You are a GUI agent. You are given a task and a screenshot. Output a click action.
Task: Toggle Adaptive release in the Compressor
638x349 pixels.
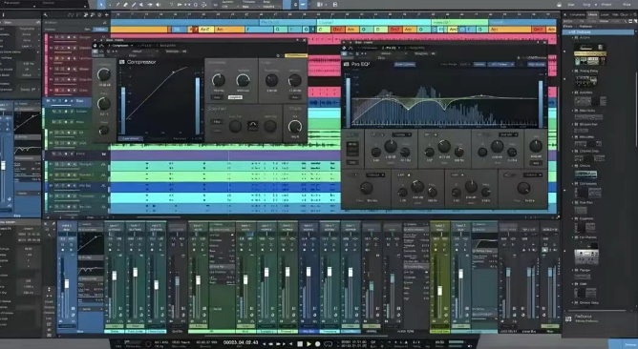click(235, 97)
